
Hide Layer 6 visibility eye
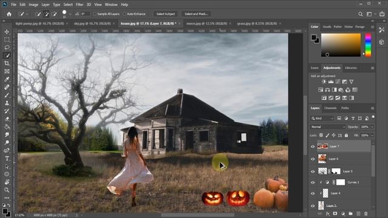tap(313, 159)
